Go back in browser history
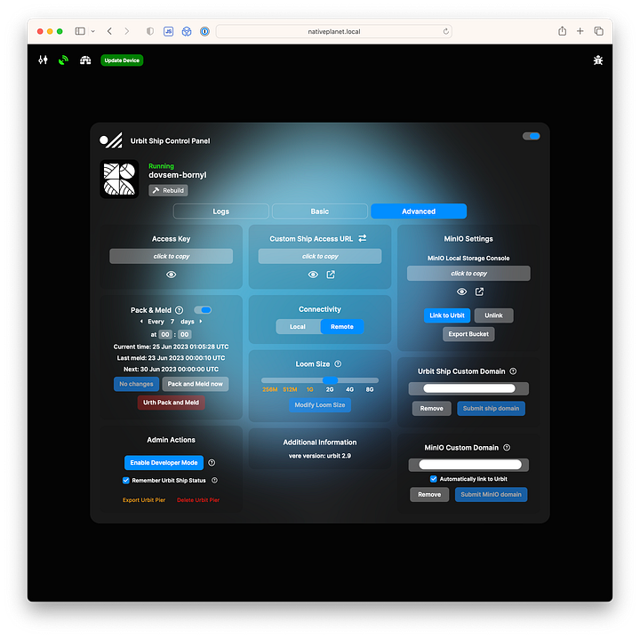Image resolution: width=640 pixels, height=638 pixels. (x=109, y=31)
